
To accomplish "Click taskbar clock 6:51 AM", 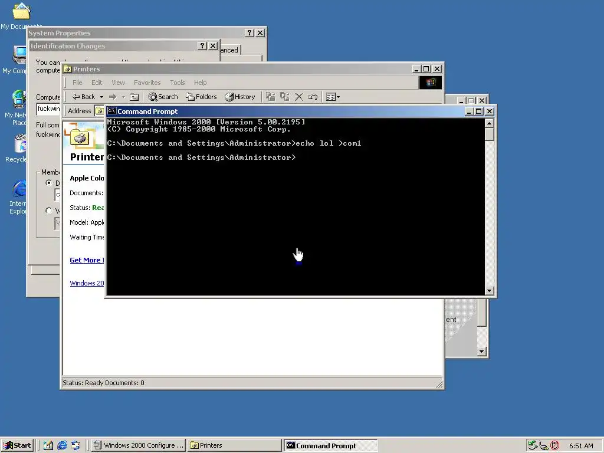I will pos(581,446).
